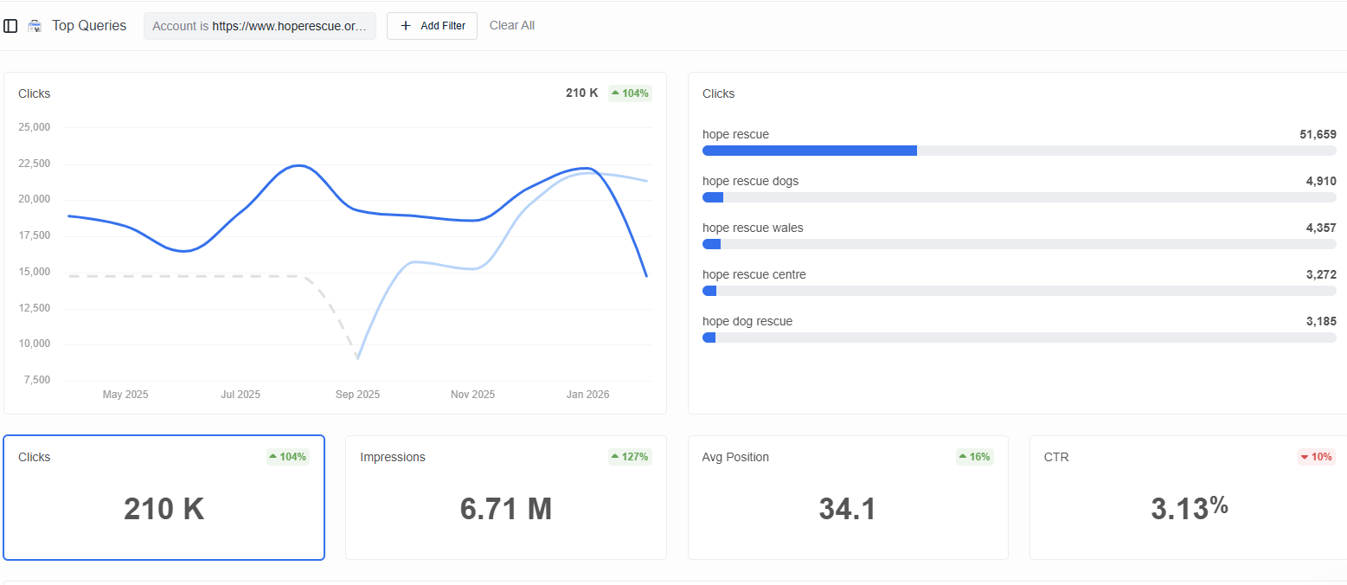Click the 127% badge on Impressions card
The image size is (1347, 585).
(630, 457)
